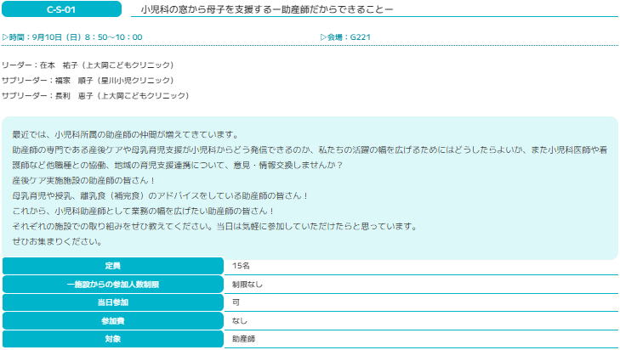Click the capacity value 15名

[241, 266]
